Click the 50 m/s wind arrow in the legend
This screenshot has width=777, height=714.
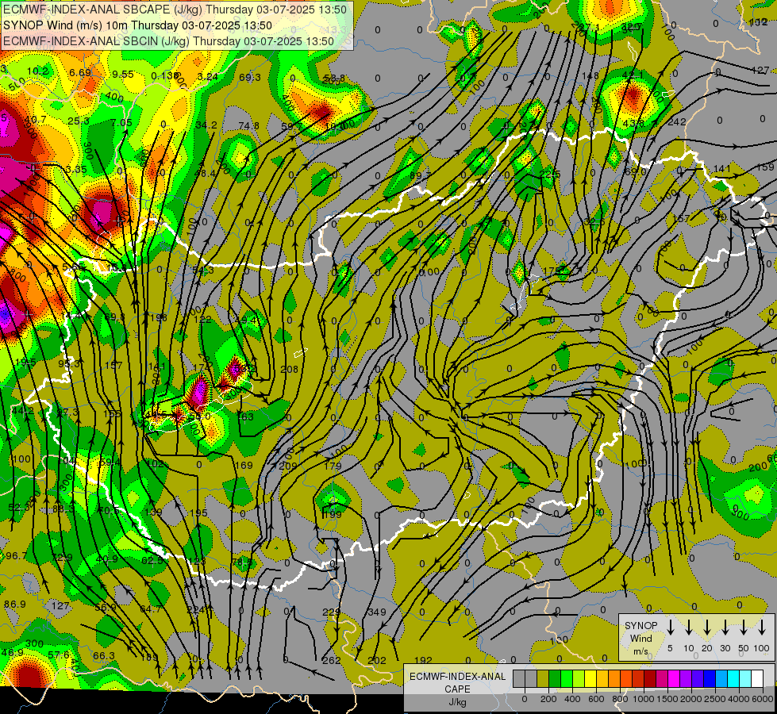(x=744, y=627)
